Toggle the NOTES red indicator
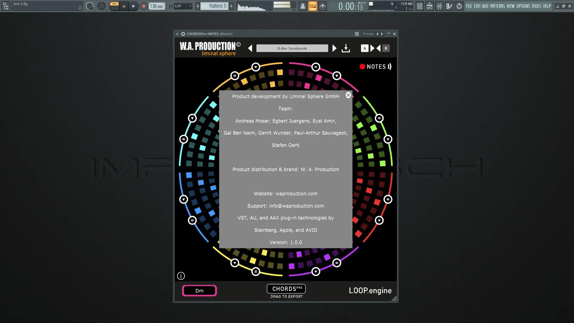Viewport: 574px width, 323px height. pos(362,66)
